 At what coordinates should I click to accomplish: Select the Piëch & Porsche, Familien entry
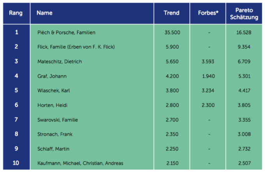[66, 32]
